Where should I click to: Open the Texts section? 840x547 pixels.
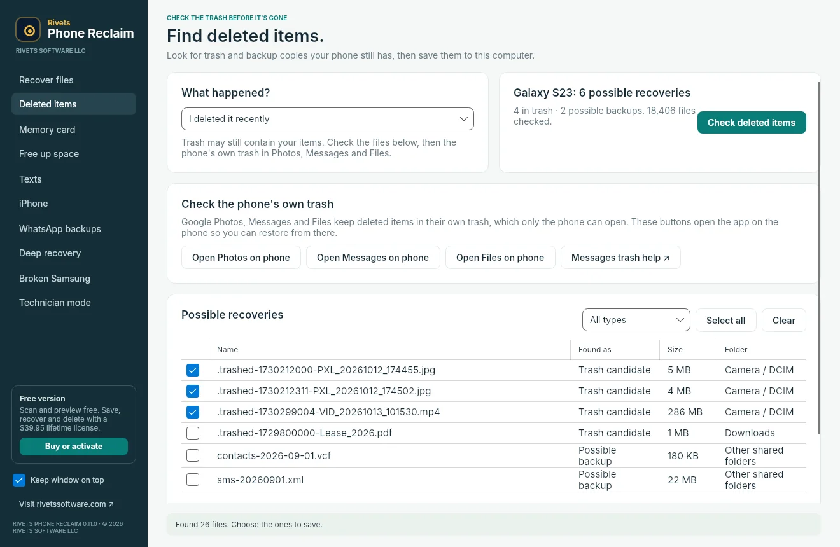coord(74,179)
